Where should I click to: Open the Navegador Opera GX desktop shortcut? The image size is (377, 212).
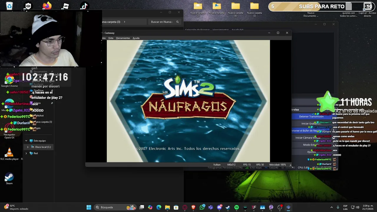point(9,131)
